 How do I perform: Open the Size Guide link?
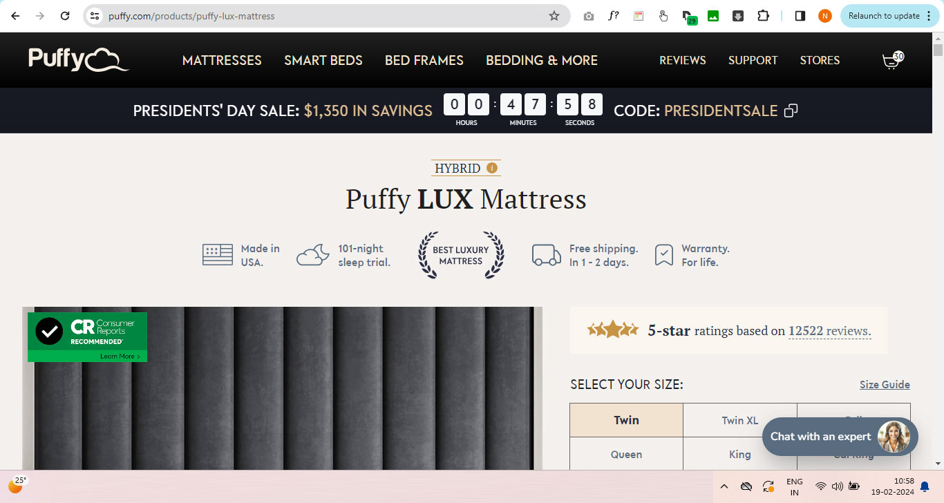(x=884, y=385)
